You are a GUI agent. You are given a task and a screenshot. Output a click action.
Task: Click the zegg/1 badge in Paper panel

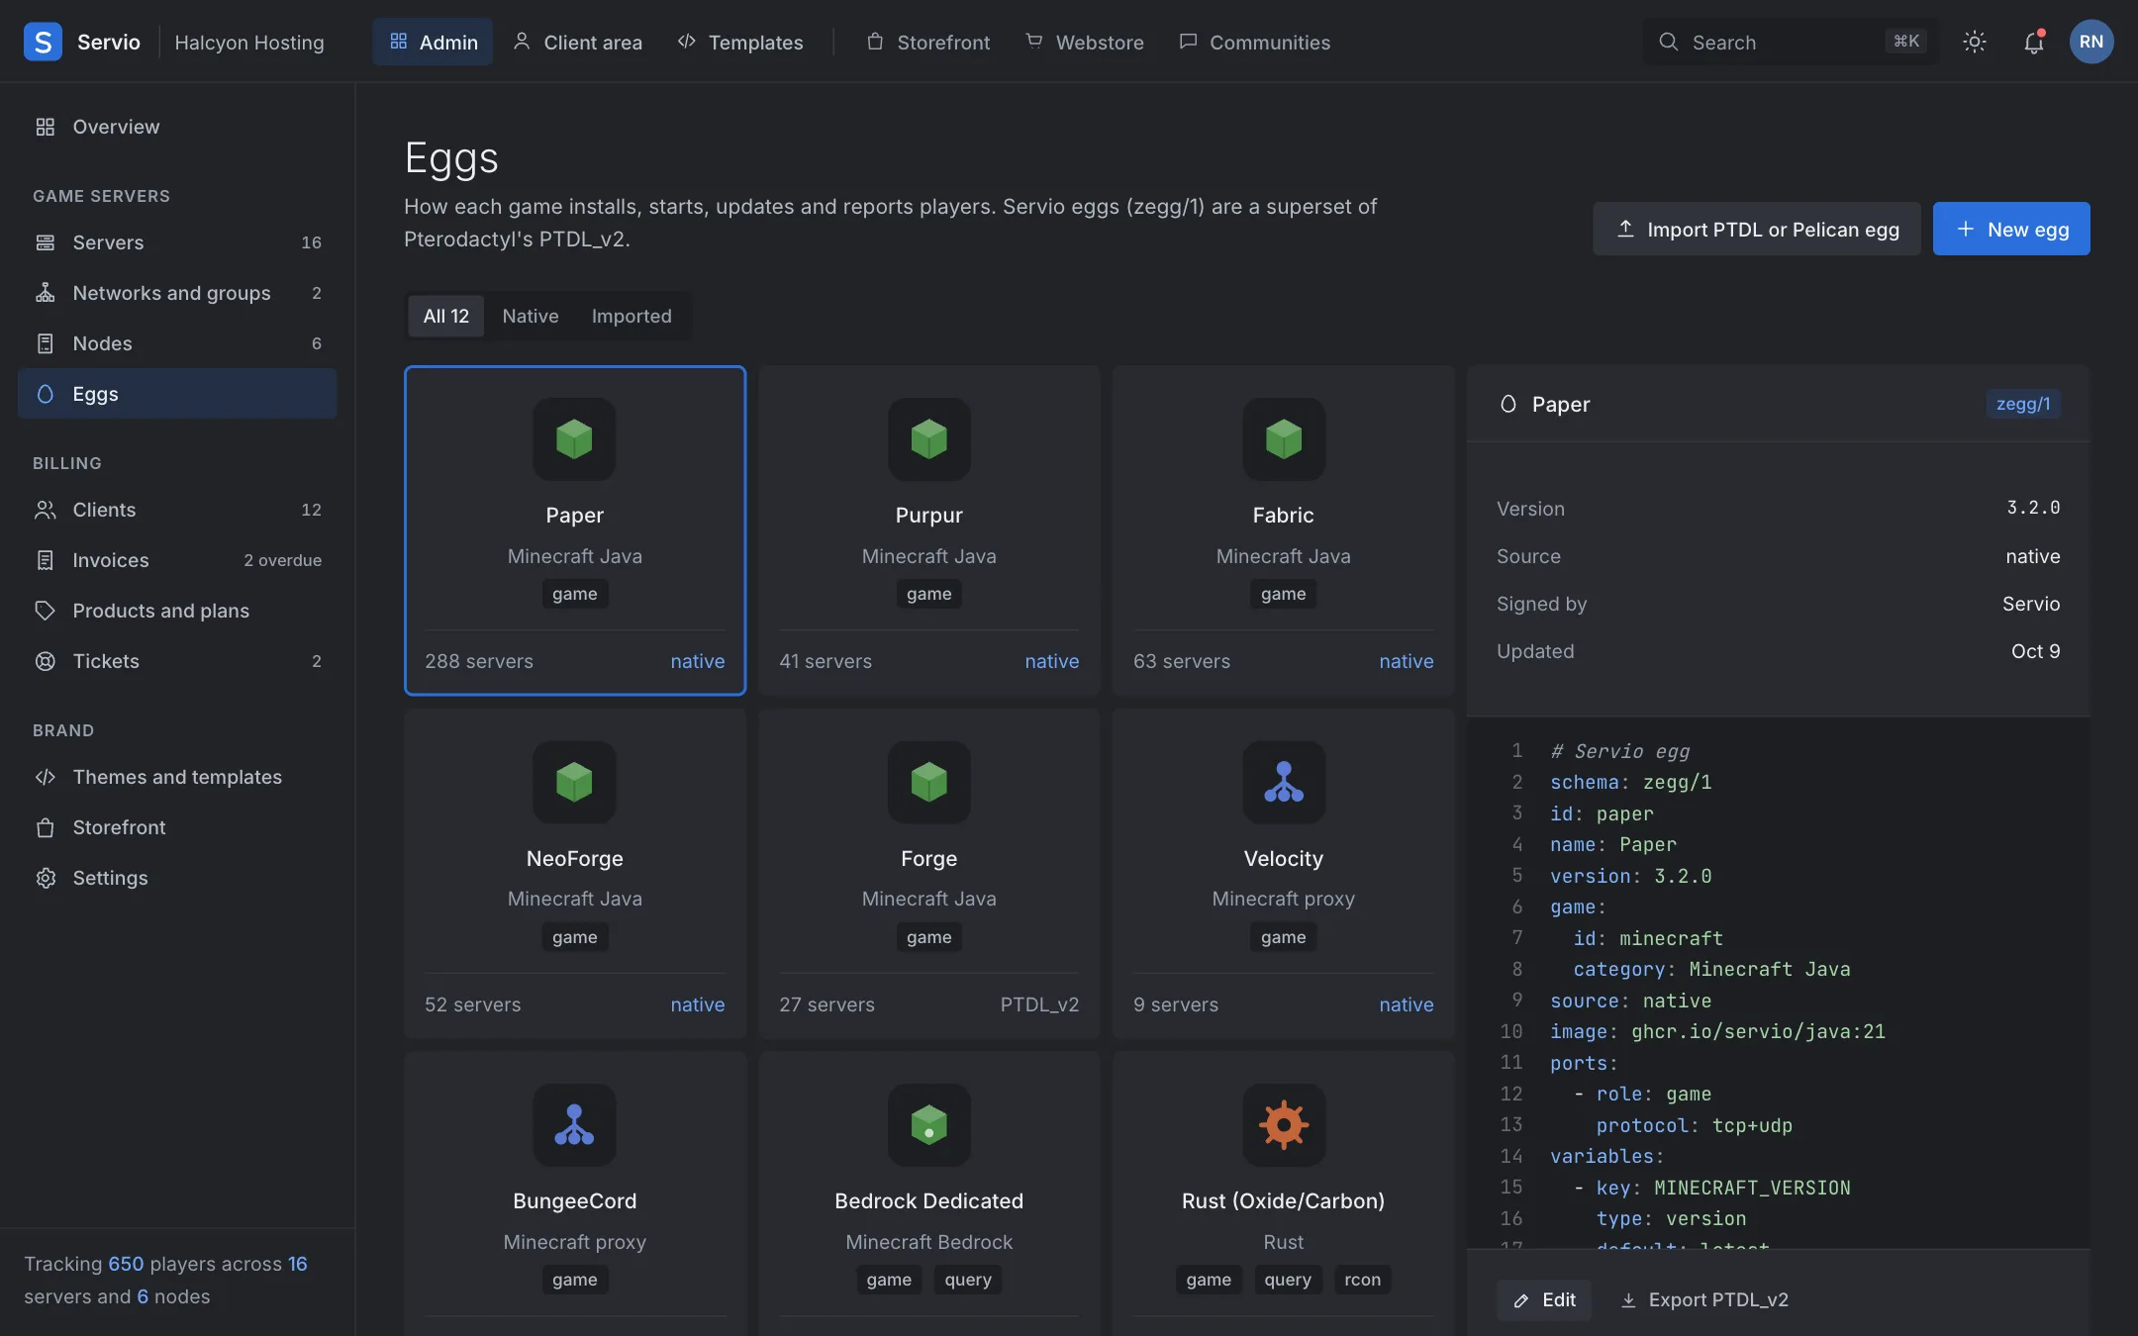pos(2023,404)
